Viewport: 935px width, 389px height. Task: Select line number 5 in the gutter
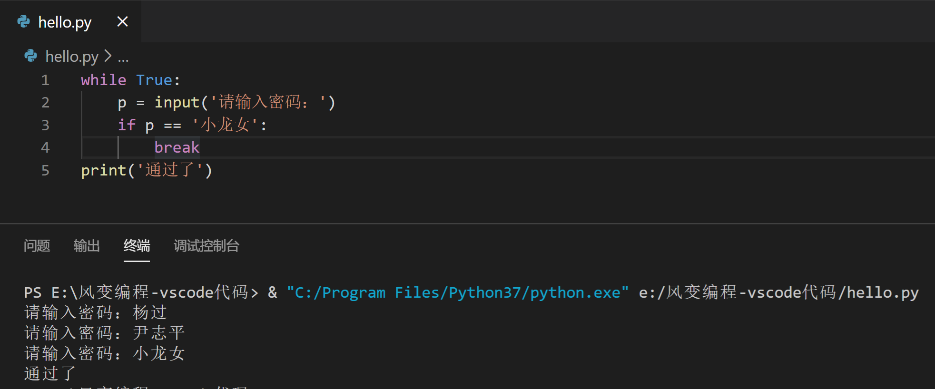pos(45,170)
